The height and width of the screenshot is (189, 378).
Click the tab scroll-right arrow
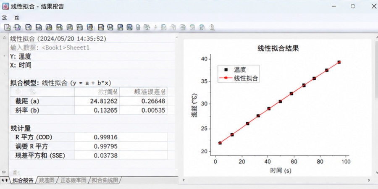(6, 180)
